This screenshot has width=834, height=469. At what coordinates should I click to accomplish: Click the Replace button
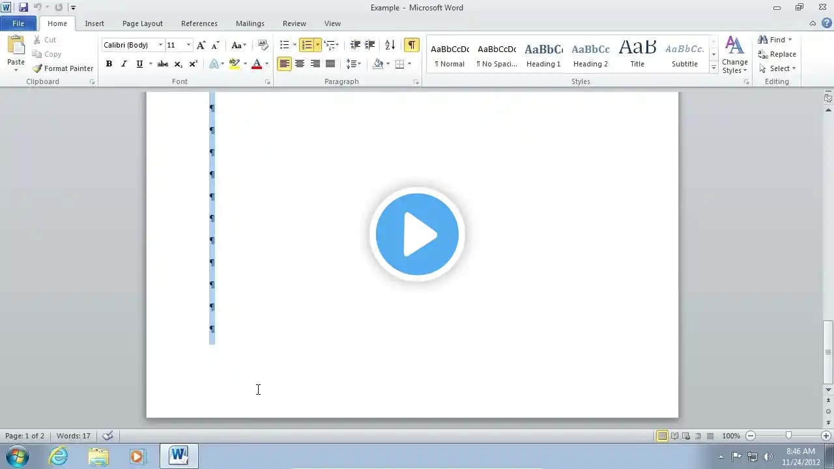777,54
